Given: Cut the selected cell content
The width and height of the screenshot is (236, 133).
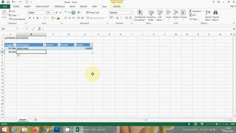Looking at the screenshot, I should 12,11.
